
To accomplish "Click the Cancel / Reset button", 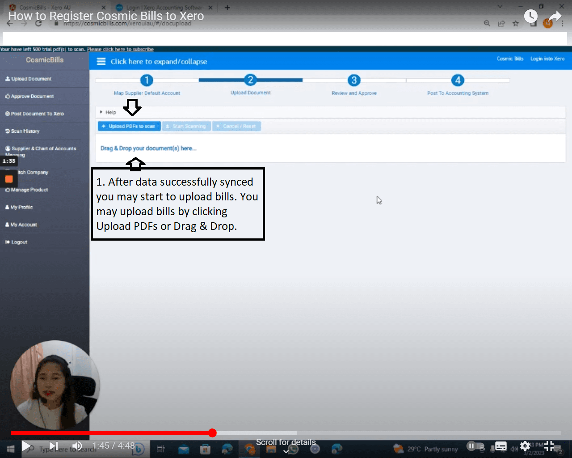I will 236,126.
